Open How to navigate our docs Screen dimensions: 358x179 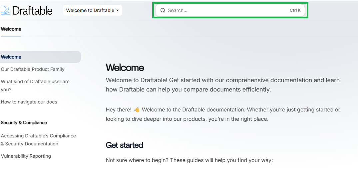[x=29, y=102]
